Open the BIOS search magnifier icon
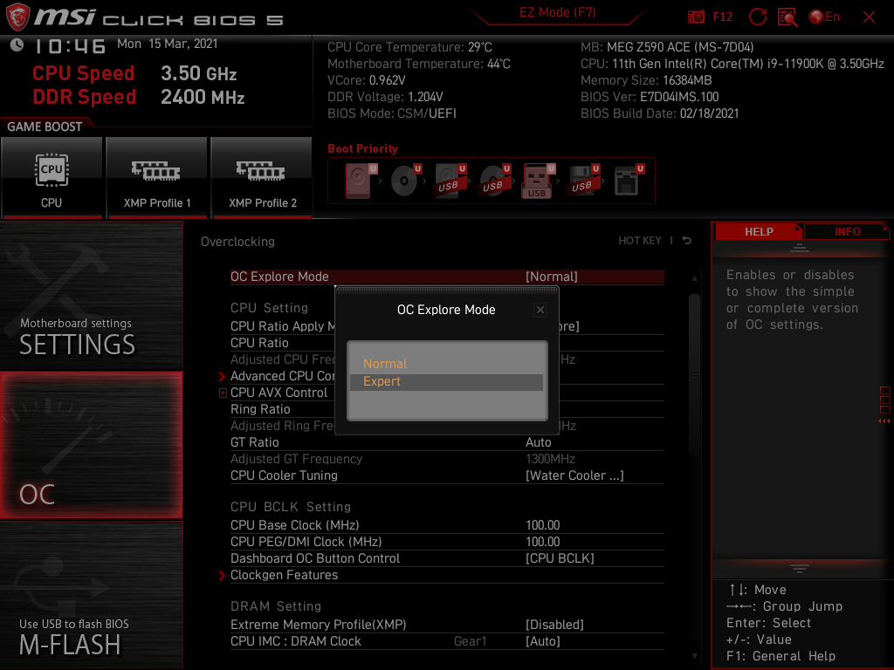The height and width of the screenshot is (670, 894). tap(787, 17)
